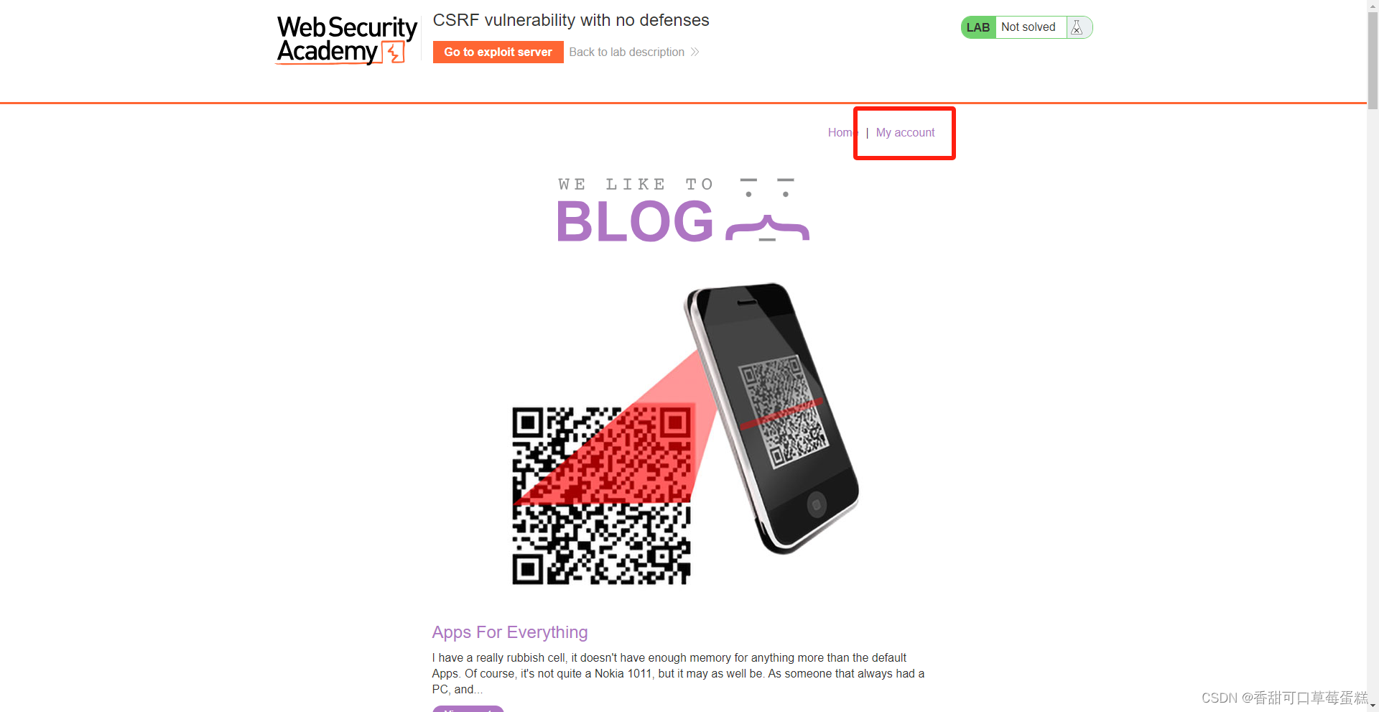
Task: Click the green LAB badge
Action: pos(978,27)
